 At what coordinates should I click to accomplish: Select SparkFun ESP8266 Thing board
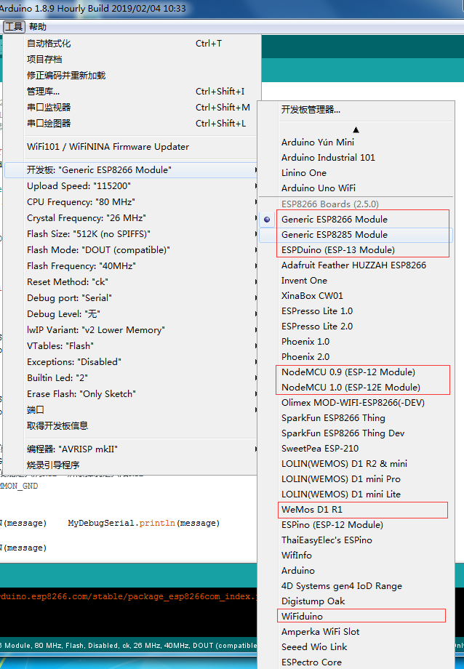click(356, 418)
